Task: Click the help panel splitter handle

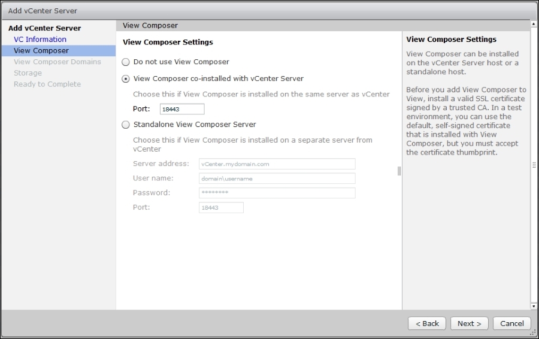Action: click(x=399, y=171)
